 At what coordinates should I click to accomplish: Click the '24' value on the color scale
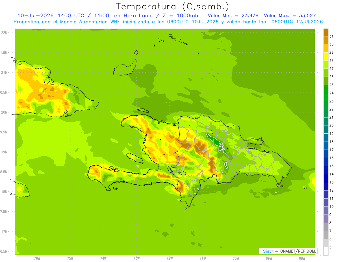click(x=332, y=93)
